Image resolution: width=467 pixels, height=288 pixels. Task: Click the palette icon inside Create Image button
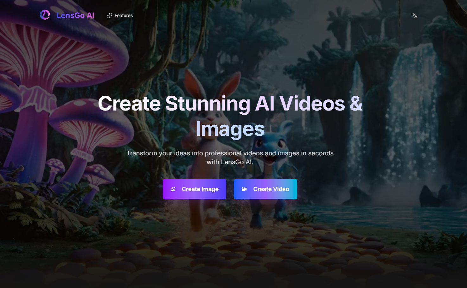173,189
